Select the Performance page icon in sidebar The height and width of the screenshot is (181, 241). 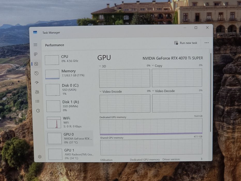click(x=36, y=64)
